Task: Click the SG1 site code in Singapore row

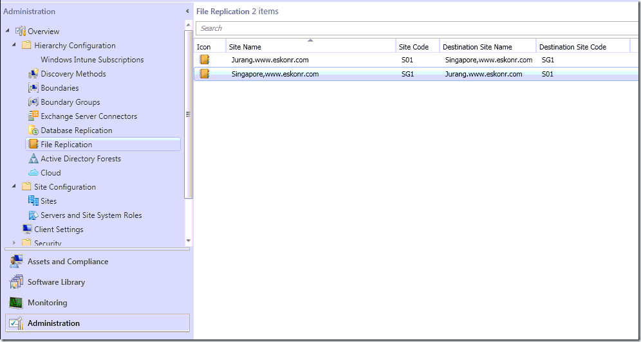Action: (x=407, y=74)
